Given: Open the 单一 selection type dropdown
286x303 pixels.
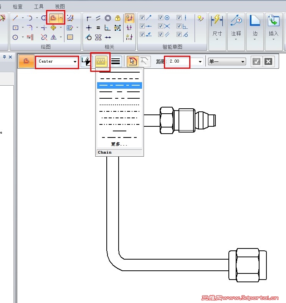Looking at the screenshot, I should 227,61.
